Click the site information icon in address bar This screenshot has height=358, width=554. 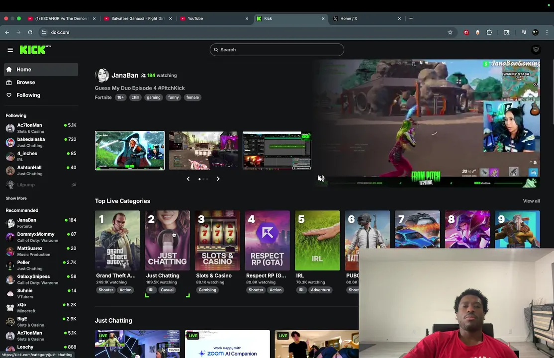[44, 32]
